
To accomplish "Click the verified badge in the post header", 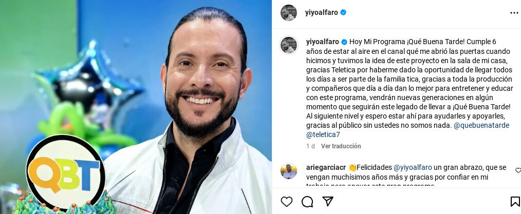I will [x=343, y=13].
